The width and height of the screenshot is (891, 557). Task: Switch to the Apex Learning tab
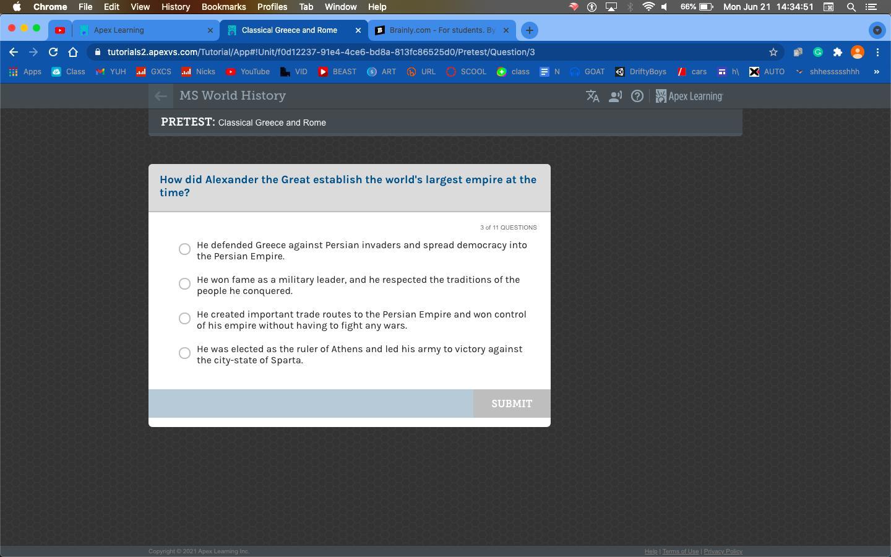[x=146, y=30]
